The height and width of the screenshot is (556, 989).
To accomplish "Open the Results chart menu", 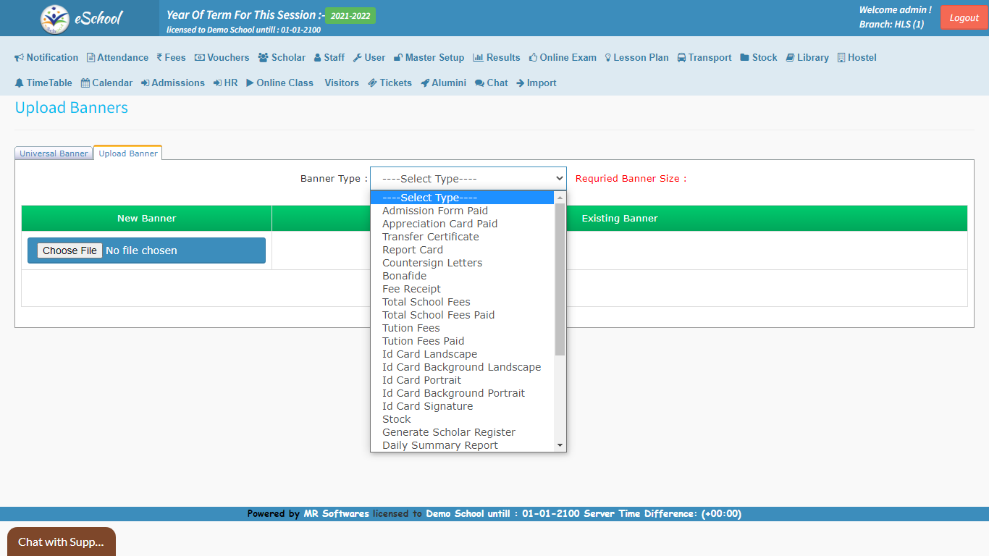I will tap(497, 58).
